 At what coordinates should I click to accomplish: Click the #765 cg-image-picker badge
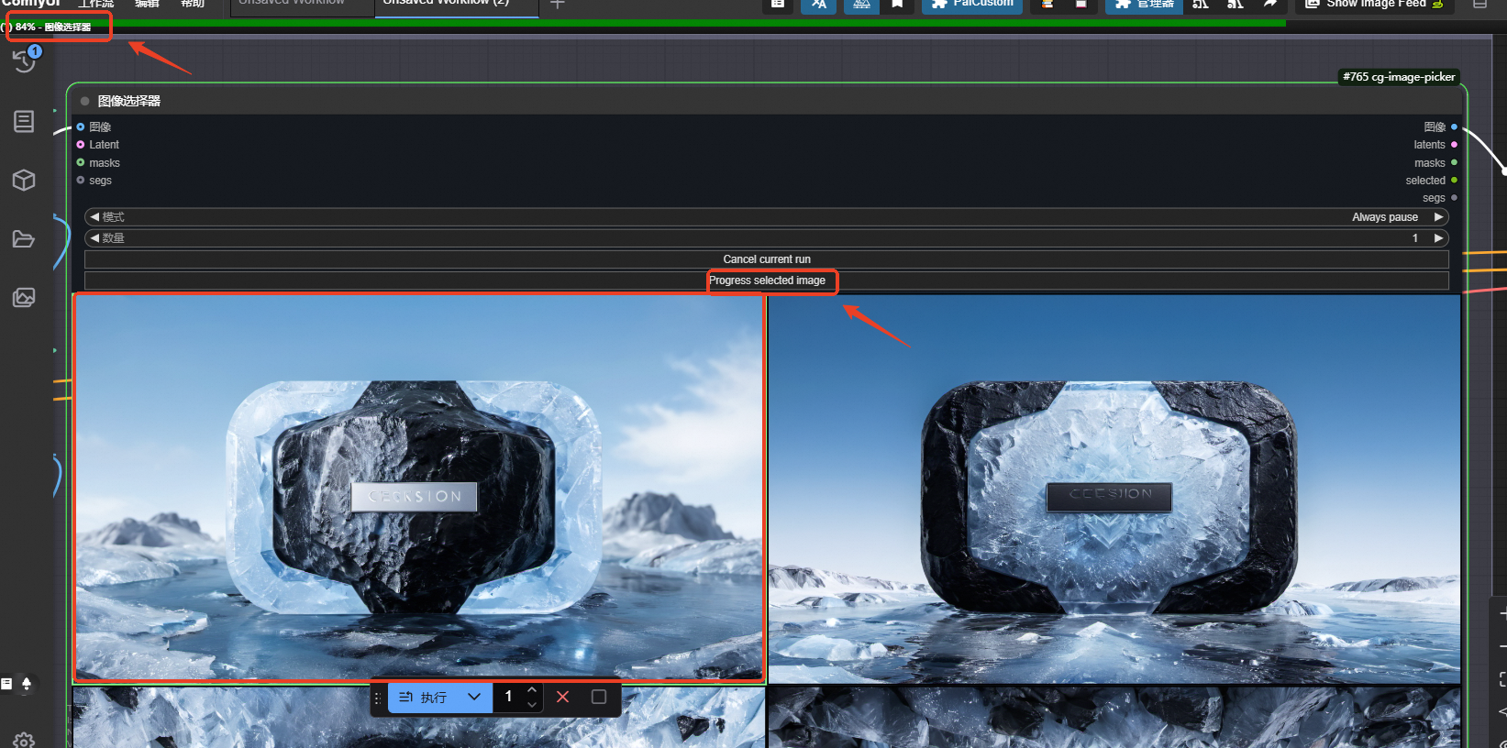coord(1399,77)
